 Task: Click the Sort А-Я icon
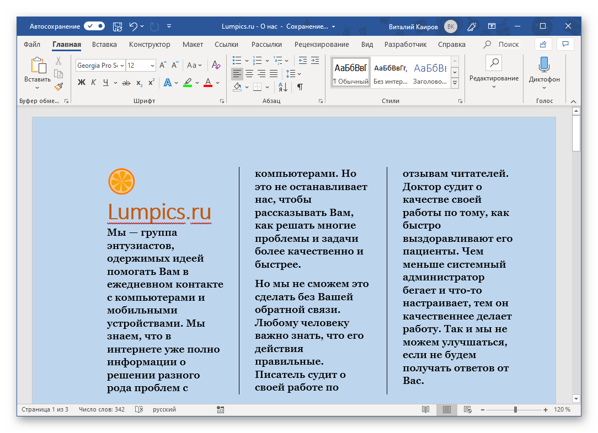tap(282, 86)
